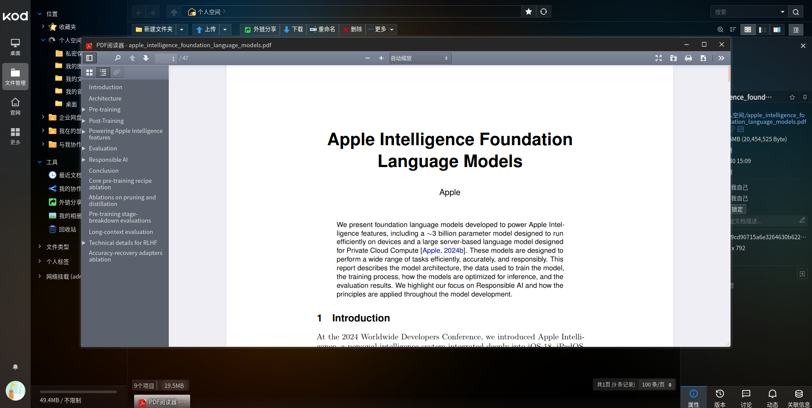Switch file manager to list view
Image resolution: width=812 pixels, height=408 pixels.
click(762, 30)
